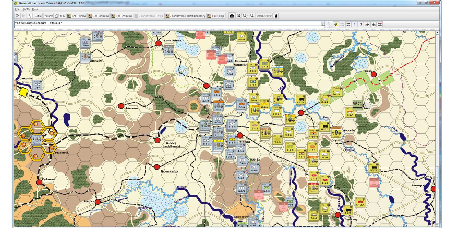Open the Help menu

35,9
